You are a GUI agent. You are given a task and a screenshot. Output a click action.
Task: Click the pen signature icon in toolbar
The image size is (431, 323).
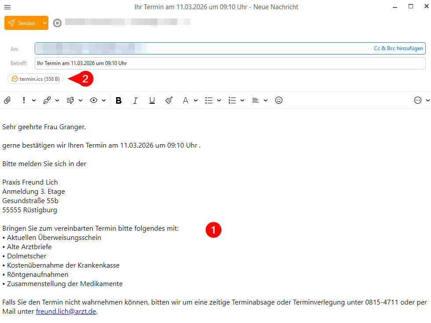[47, 100]
